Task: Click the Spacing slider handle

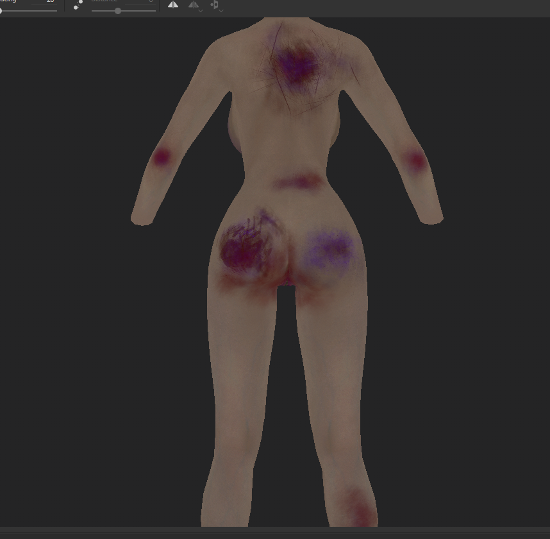Action: 1,11
